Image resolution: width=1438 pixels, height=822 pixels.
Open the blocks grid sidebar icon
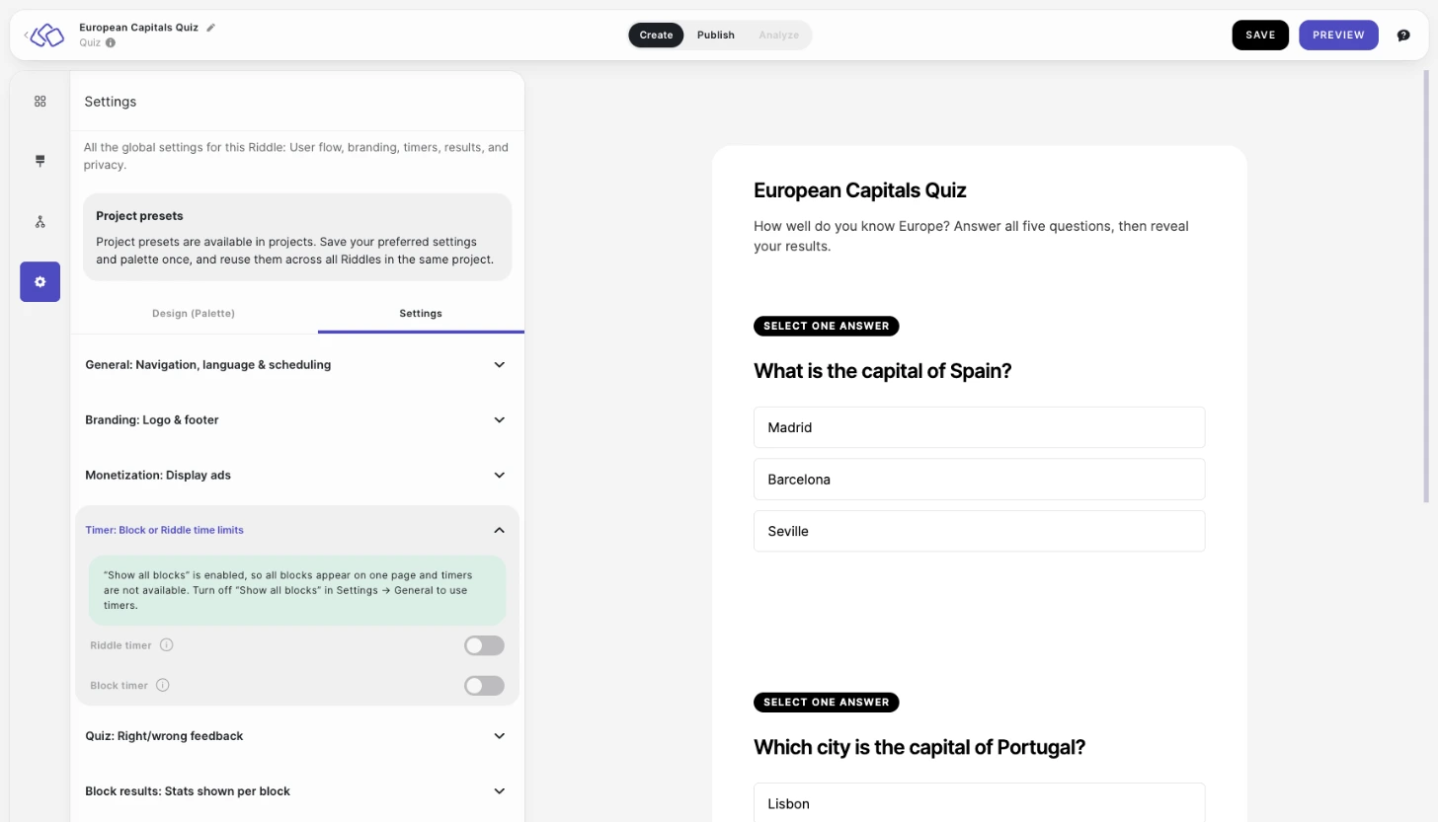coord(40,101)
